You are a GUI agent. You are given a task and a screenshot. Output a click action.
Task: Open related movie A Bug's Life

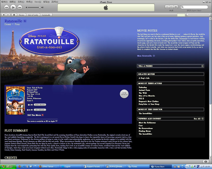coord(144,78)
